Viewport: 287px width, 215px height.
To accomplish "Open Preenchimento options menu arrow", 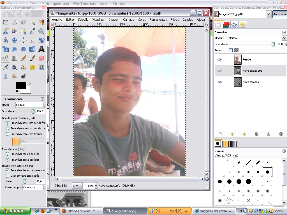I will click(43, 99).
